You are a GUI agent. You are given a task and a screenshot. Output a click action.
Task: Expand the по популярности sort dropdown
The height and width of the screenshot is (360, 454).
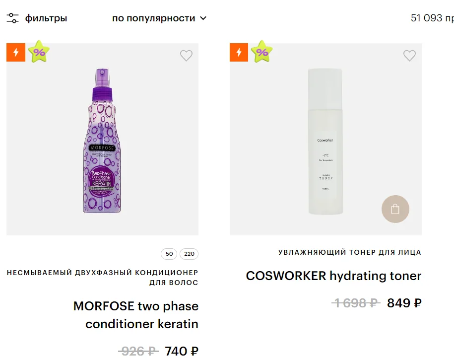coord(159,18)
